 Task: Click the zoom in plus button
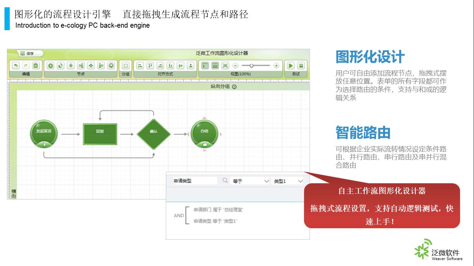[276, 65]
